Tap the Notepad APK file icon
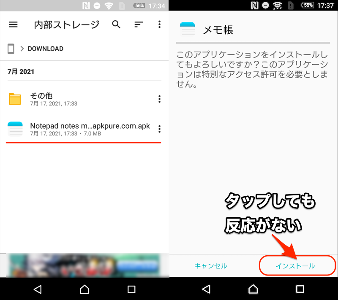 pyautogui.click(x=15, y=129)
